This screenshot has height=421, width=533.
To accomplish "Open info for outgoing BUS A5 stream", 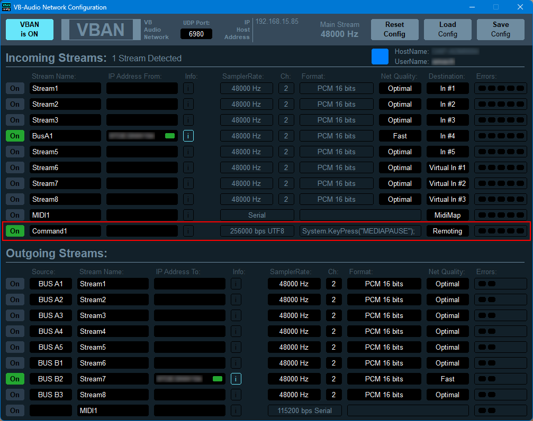I will 236,347.
